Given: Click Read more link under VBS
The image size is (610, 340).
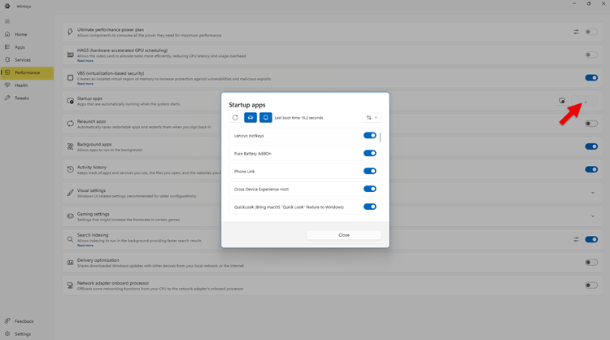Looking at the screenshot, I should (x=85, y=84).
